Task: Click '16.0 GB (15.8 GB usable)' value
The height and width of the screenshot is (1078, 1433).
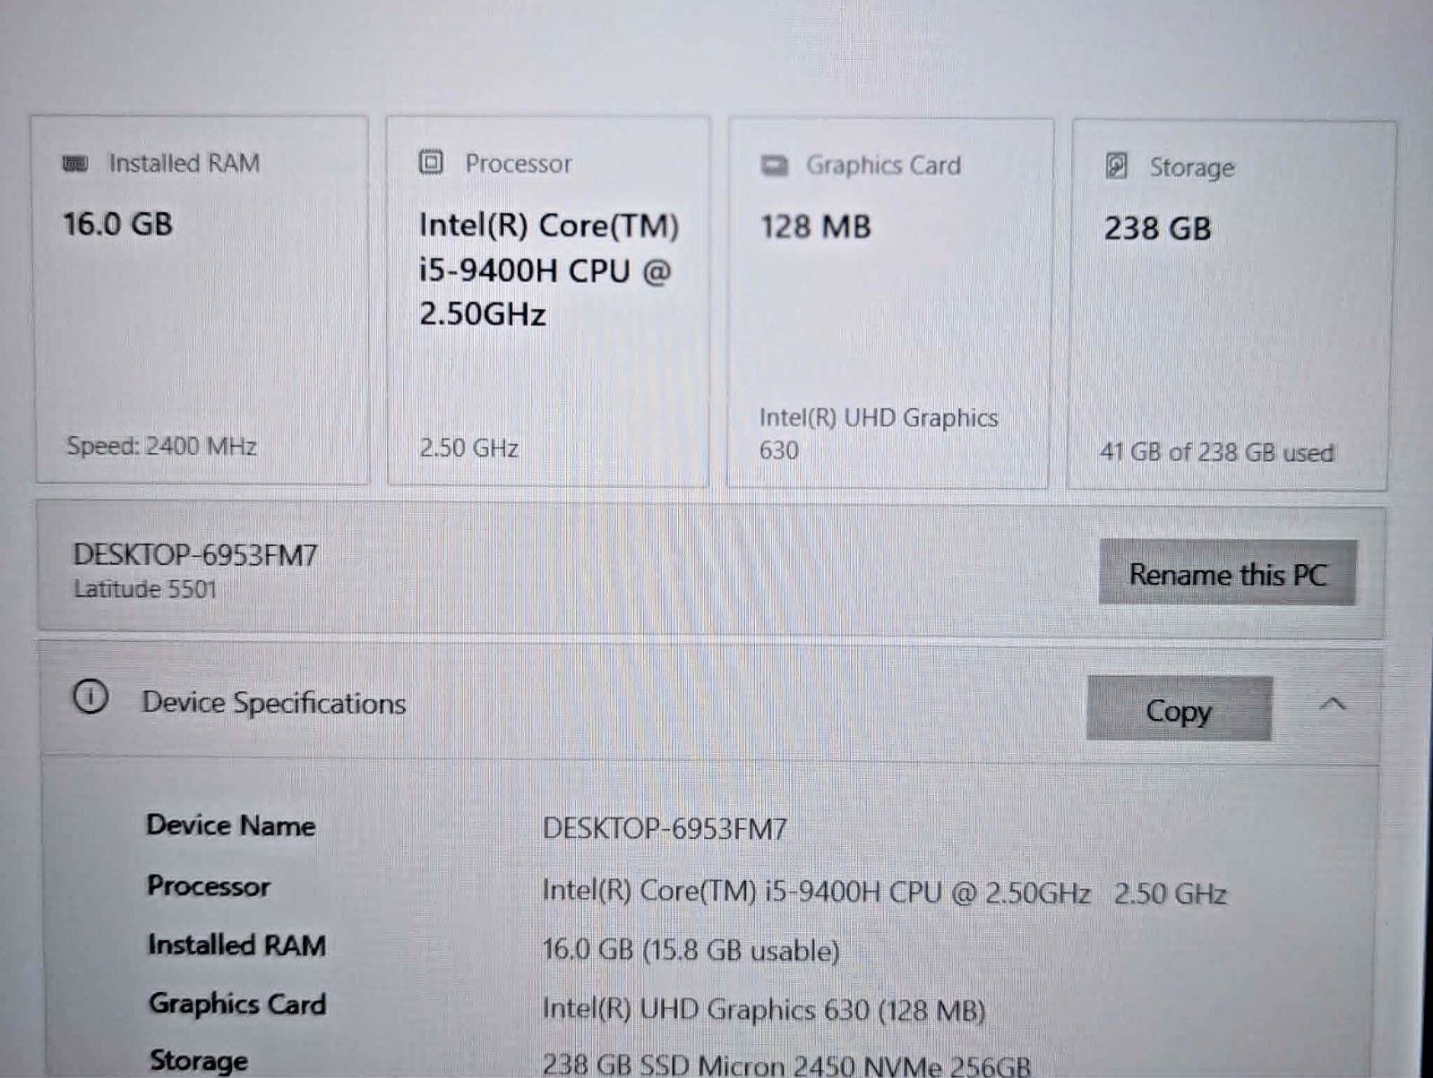Action: [x=691, y=950]
